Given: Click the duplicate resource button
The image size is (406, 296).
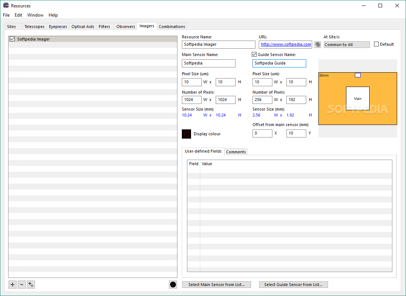Looking at the screenshot, I should tap(31, 285).
